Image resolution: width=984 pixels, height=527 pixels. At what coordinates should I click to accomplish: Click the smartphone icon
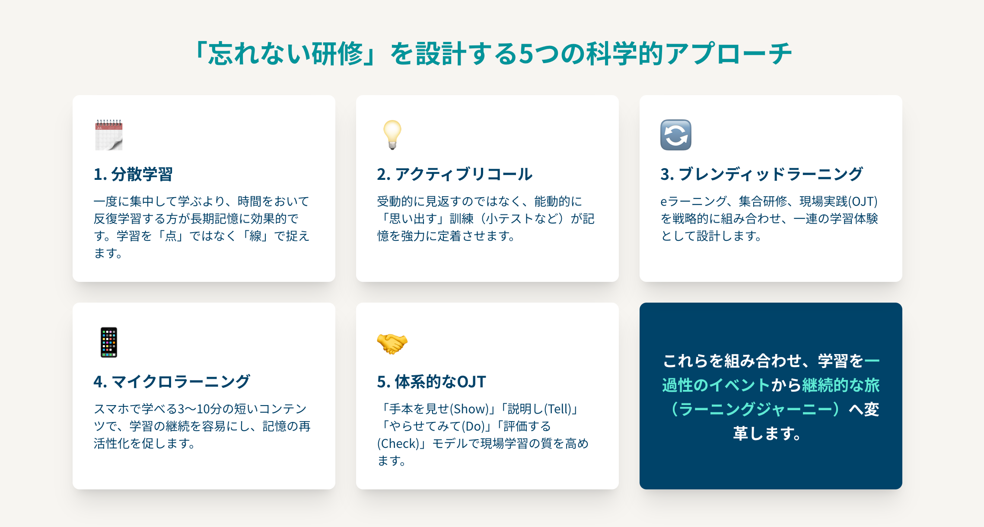click(x=109, y=342)
